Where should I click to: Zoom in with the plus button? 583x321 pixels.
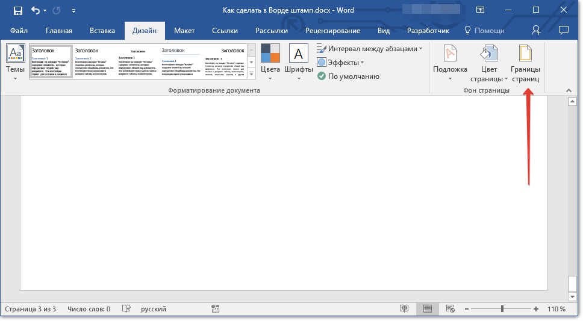click(x=536, y=309)
